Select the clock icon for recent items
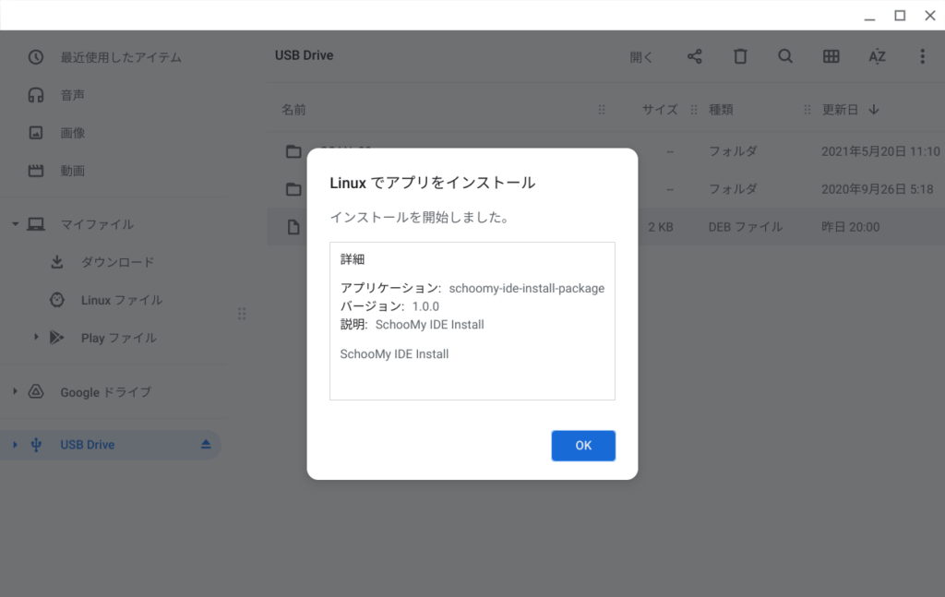This screenshot has width=945, height=597. pos(36,57)
